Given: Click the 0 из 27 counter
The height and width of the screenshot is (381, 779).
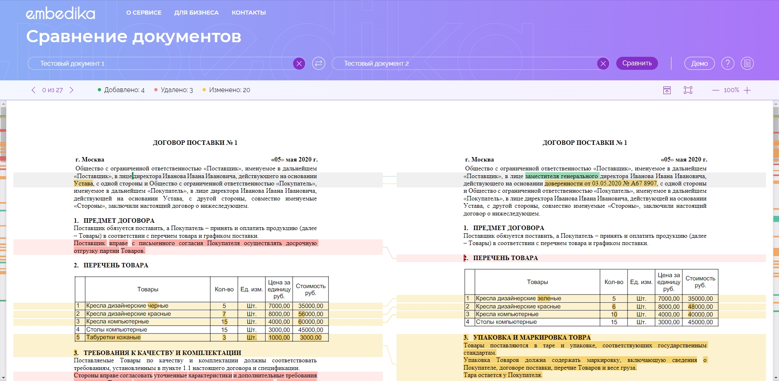Looking at the screenshot, I should point(52,90).
